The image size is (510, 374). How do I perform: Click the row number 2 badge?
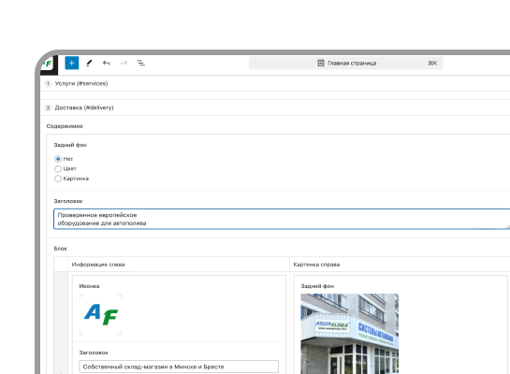pyautogui.click(x=48, y=108)
